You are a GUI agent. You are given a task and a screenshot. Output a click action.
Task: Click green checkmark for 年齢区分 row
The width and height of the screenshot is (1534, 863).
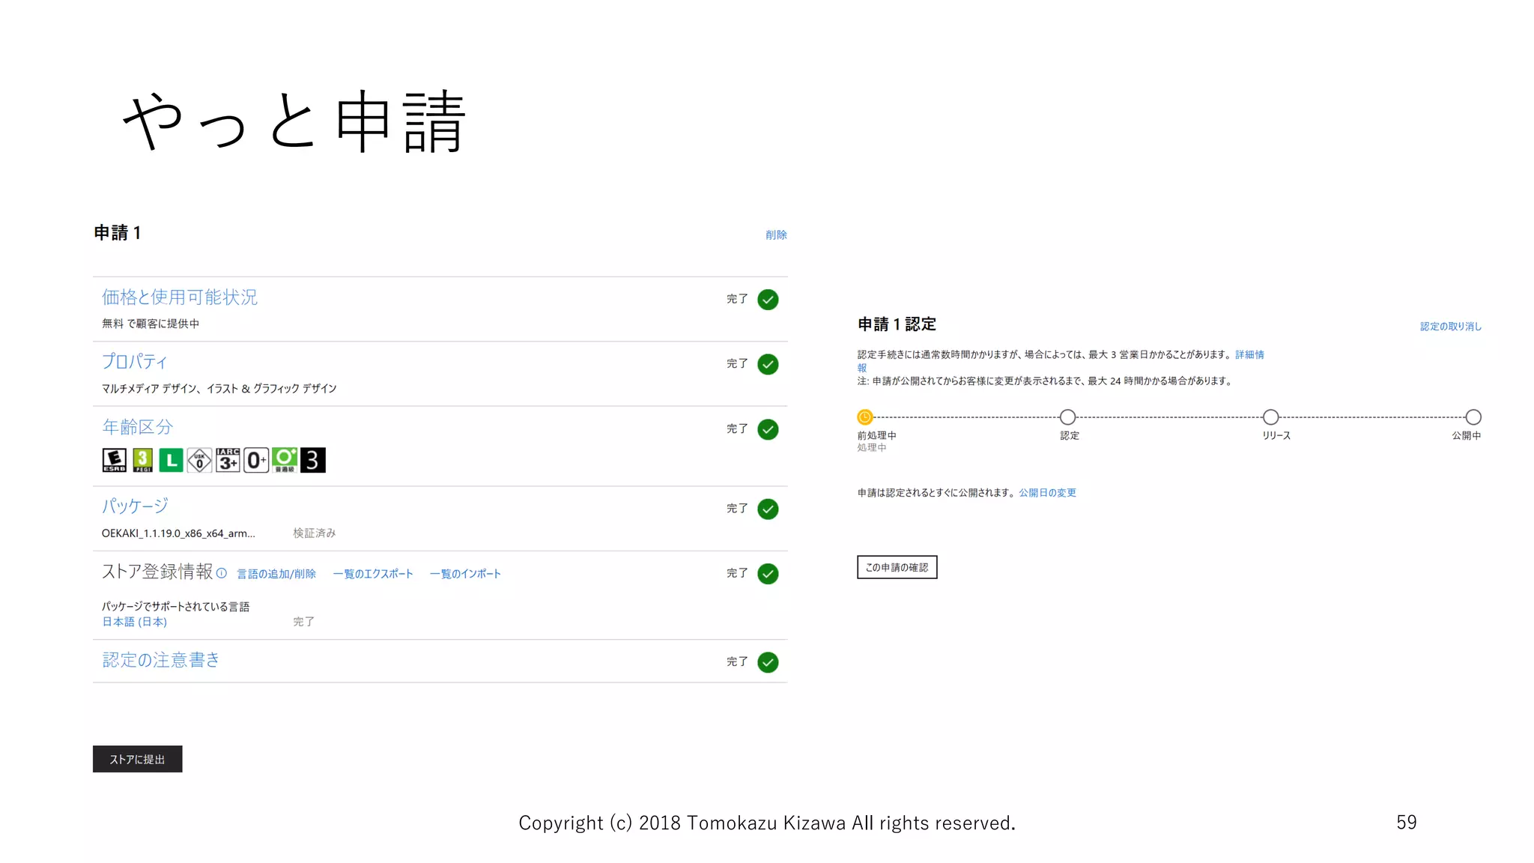(x=768, y=429)
